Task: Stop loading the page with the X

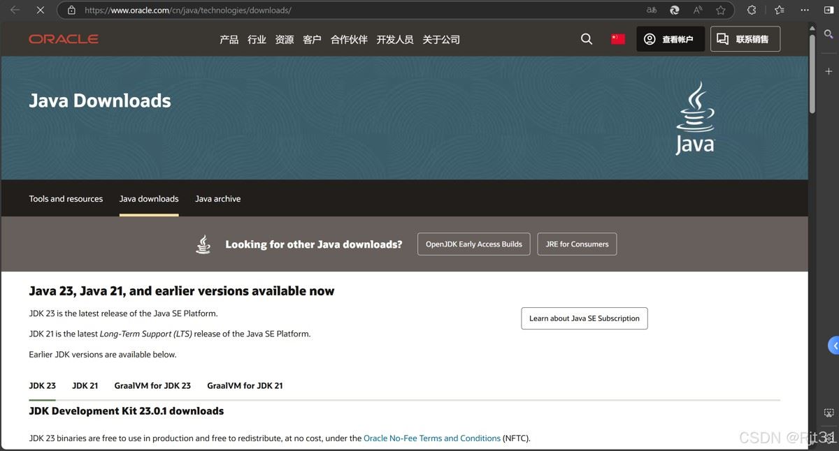Action: tap(40, 10)
